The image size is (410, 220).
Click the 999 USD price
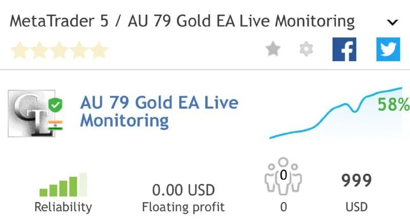tap(356, 181)
